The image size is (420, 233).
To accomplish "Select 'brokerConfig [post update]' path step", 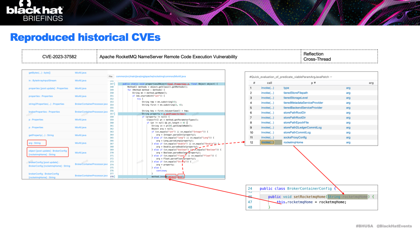I will click(x=49, y=164).
